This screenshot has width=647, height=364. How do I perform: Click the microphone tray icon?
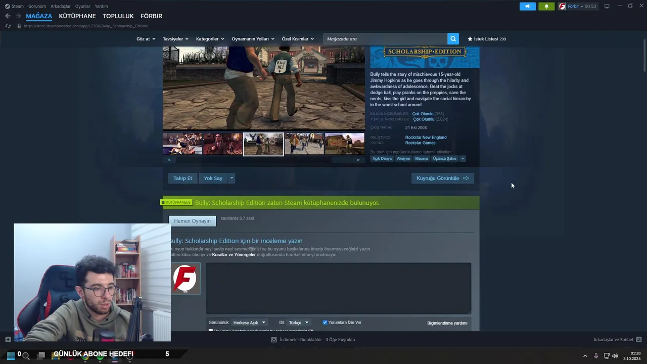(596, 356)
